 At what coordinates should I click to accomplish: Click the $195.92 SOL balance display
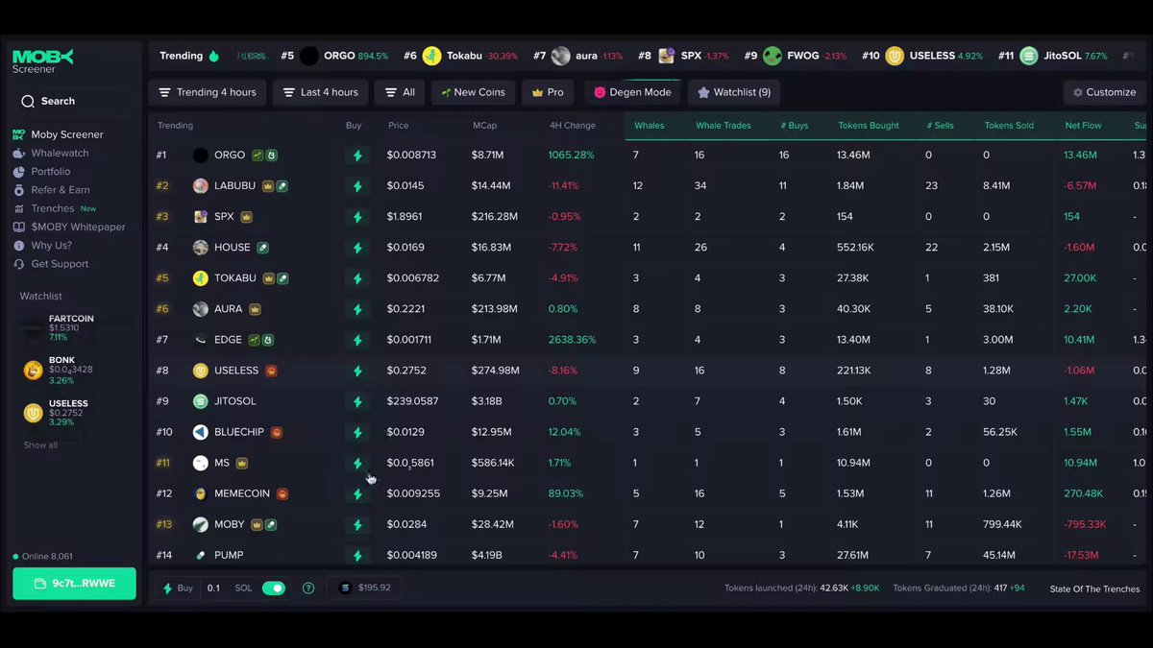coord(365,588)
